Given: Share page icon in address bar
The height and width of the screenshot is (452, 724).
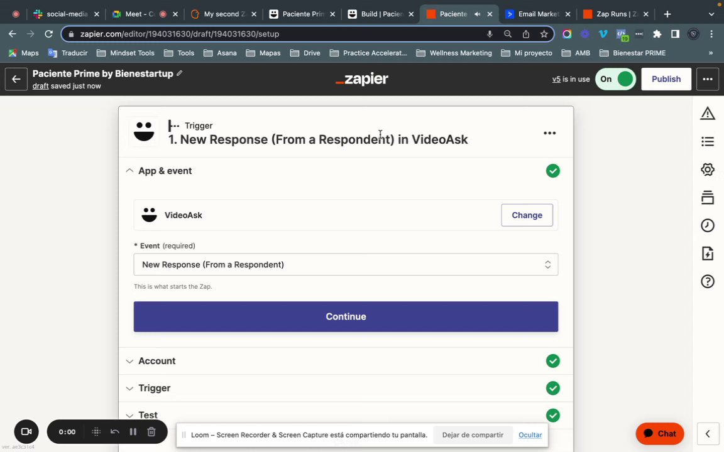Looking at the screenshot, I should click(526, 34).
